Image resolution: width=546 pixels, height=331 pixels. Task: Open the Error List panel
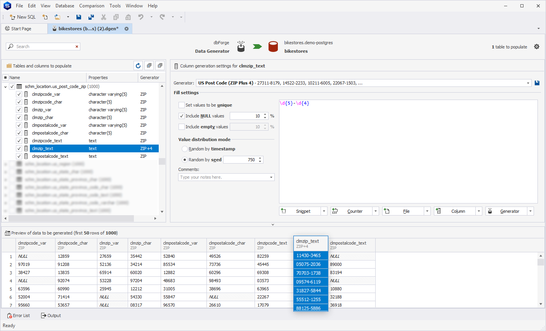coord(19,315)
